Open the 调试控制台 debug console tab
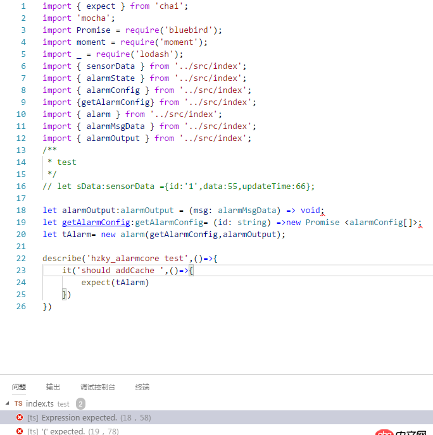This screenshot has height=435, width=433. point(97,387)
